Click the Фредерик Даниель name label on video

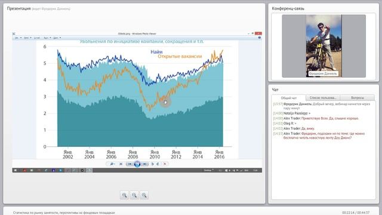[323, 73]
